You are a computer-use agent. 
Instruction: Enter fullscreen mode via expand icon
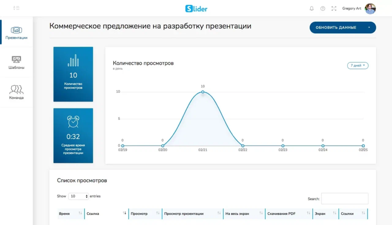pos(334,8)
